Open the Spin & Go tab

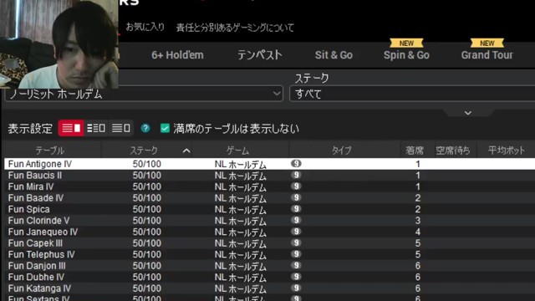(x=406, y=55)
